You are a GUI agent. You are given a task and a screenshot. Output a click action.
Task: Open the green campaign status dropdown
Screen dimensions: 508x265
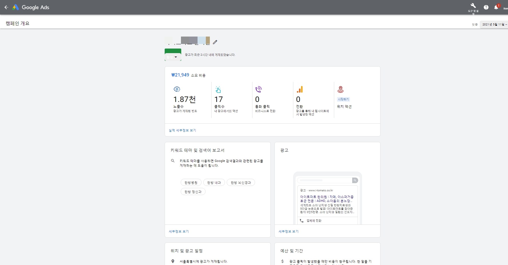click(x=173, y=55)
